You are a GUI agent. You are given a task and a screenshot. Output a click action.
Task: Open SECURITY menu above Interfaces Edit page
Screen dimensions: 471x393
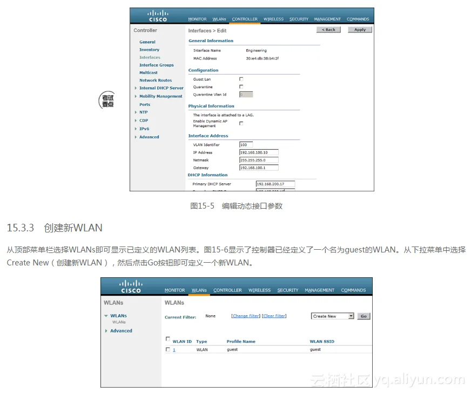tap(299, 19)
